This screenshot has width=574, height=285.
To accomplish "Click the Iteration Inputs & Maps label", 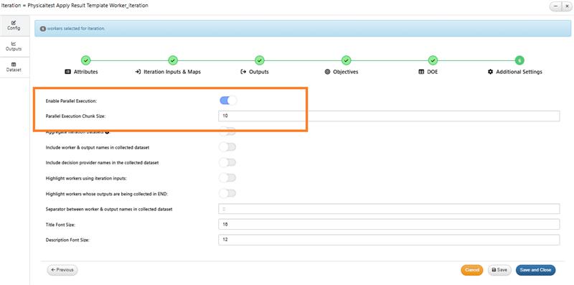I will point(168,72).
